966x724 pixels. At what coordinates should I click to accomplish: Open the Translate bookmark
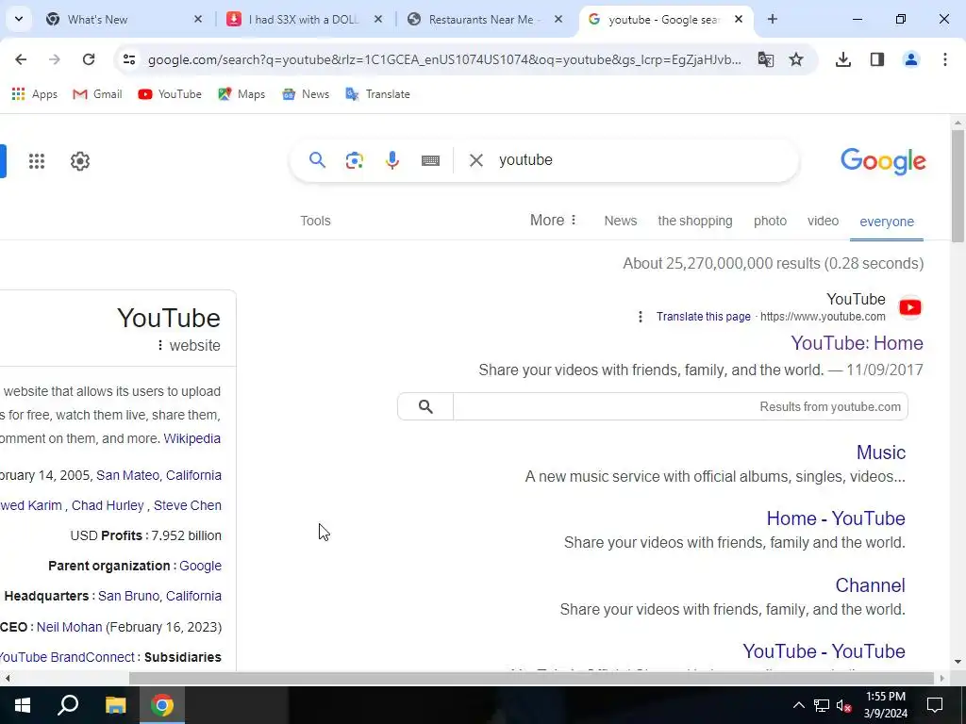coord(377,94)
